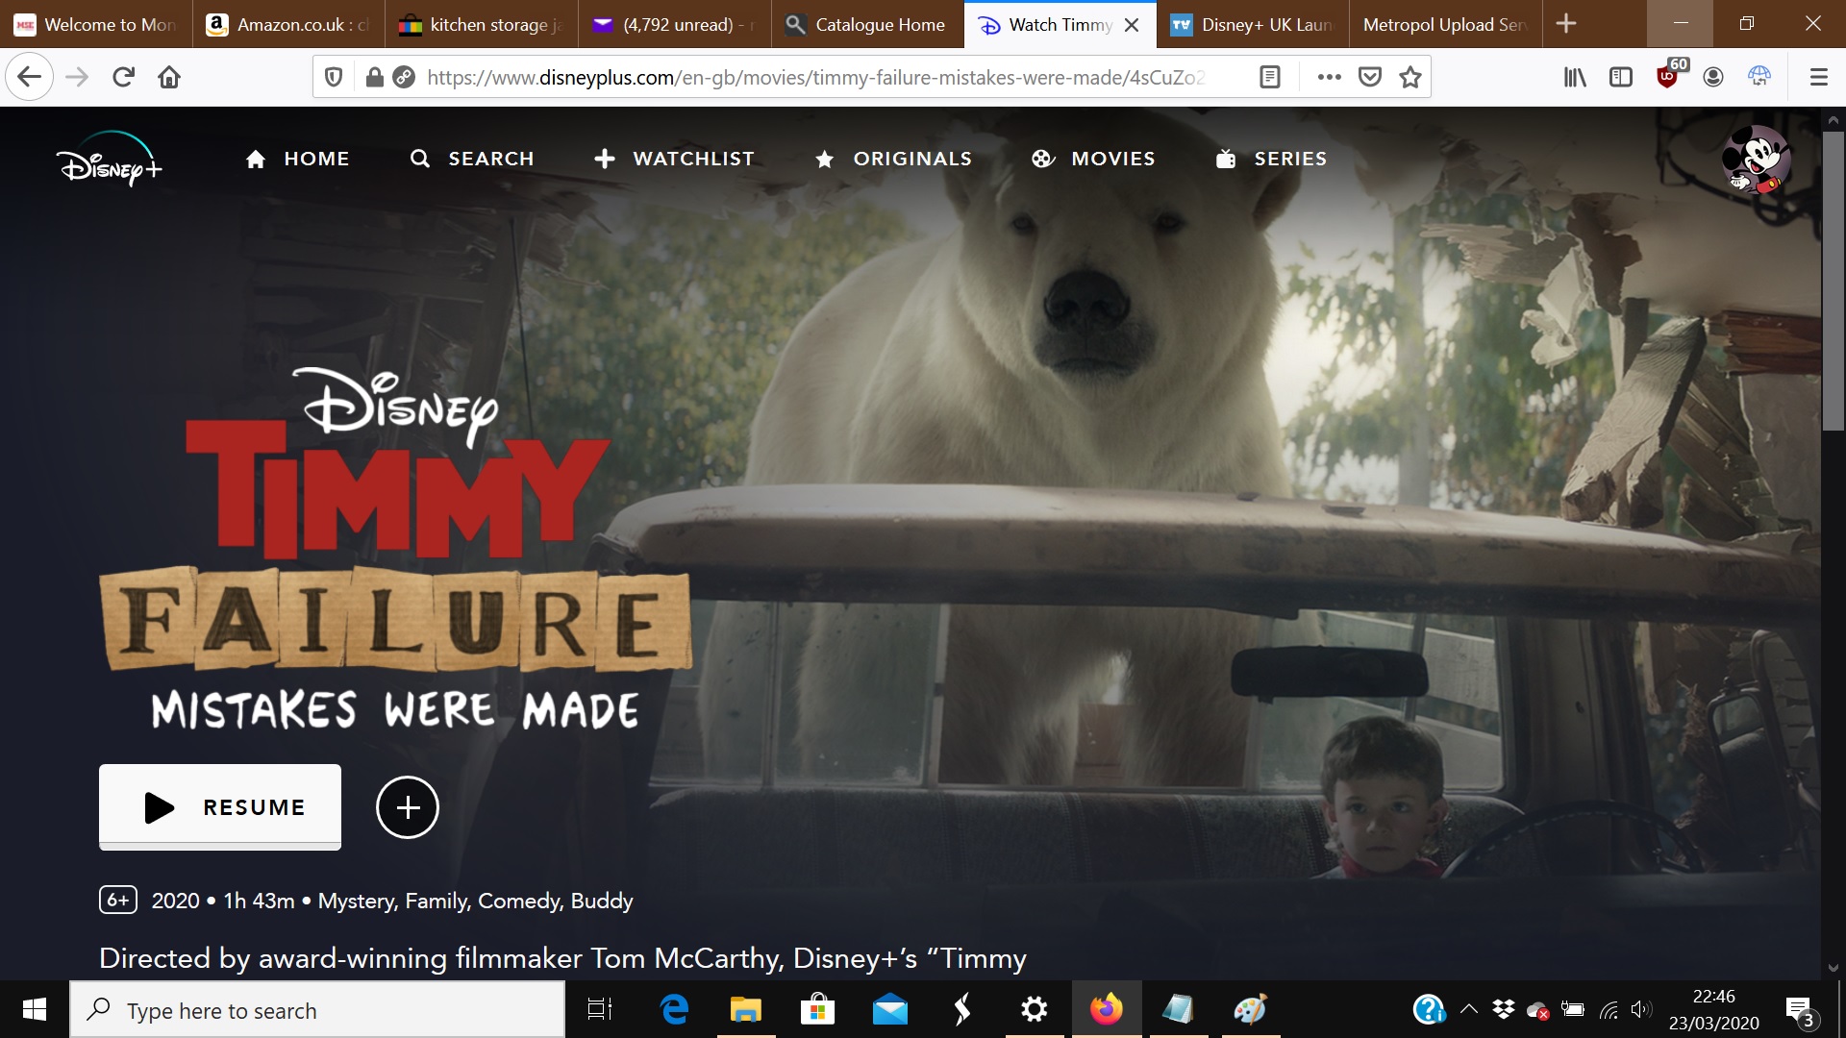Screen dimensions: 1846x1038
Task: Go to browser home page
Action: 169,77
